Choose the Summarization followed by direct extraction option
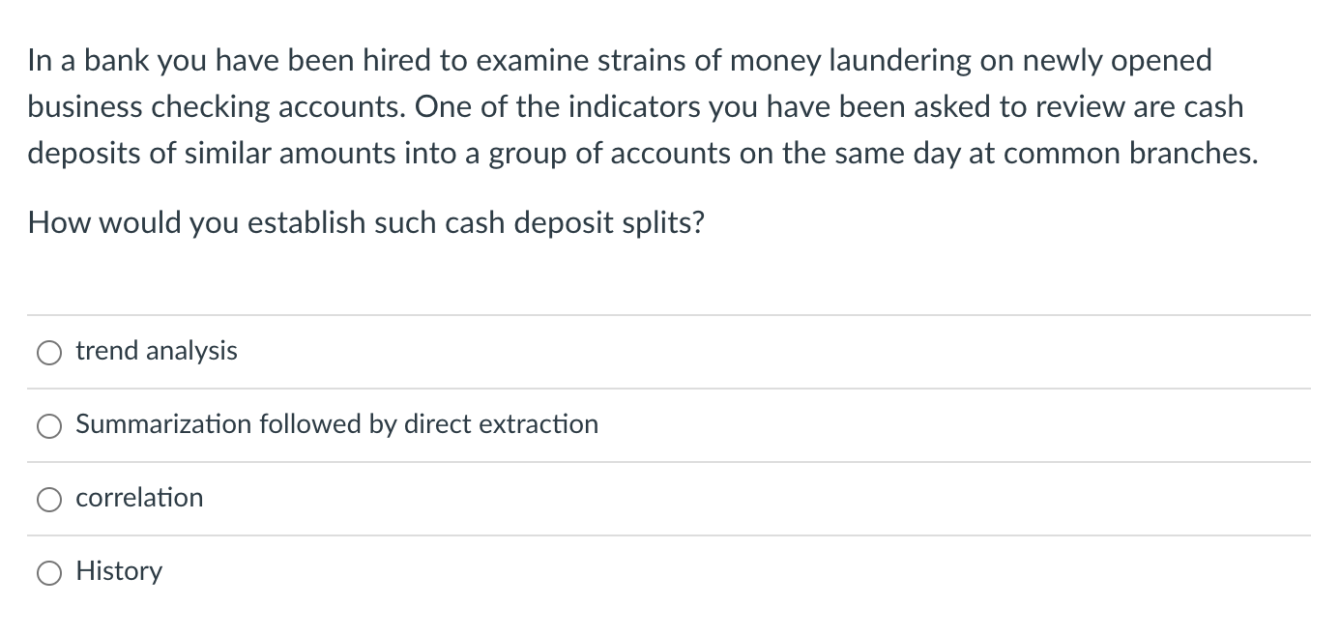The width and height of the screenshot is (1340, 636). coord(49,425)
